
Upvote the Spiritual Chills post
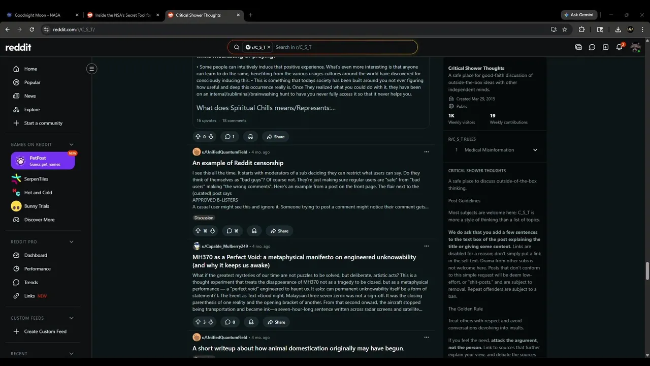pos(198,137)
